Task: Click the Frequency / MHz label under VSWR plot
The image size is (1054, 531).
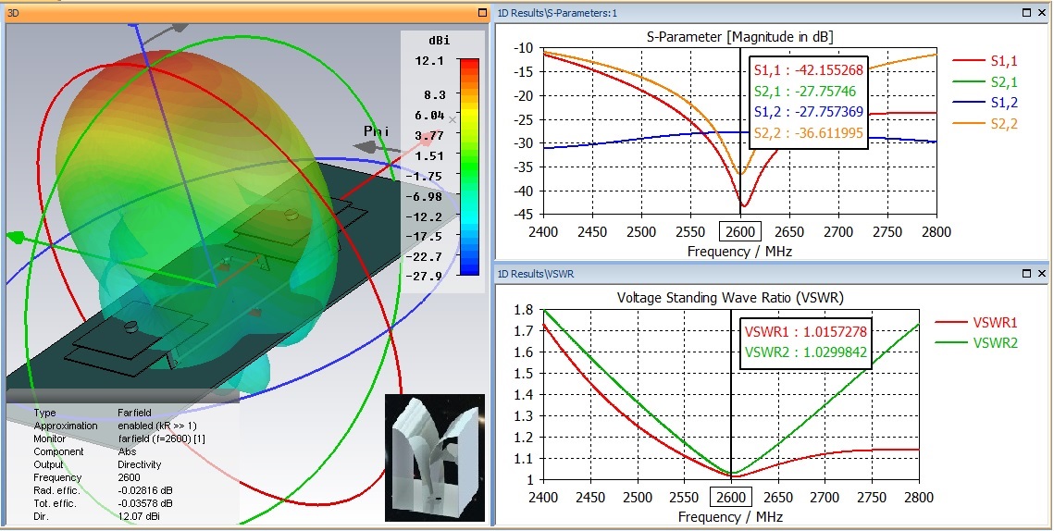Action: (731, 517)
